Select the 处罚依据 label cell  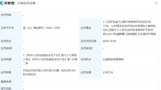tap(11, 59)
